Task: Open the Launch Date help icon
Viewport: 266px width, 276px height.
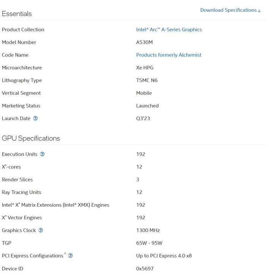Action: [x=35, y=118]
